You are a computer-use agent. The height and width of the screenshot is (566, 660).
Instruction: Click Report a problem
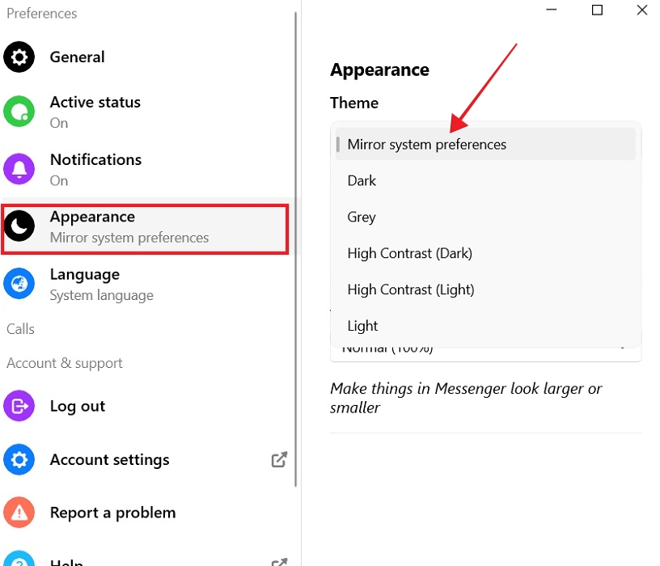click(112, 512)
